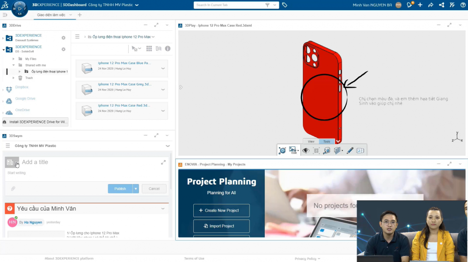The image size is (468, 262).
Task: Open the notifications bell
Action: click(409, 5)
